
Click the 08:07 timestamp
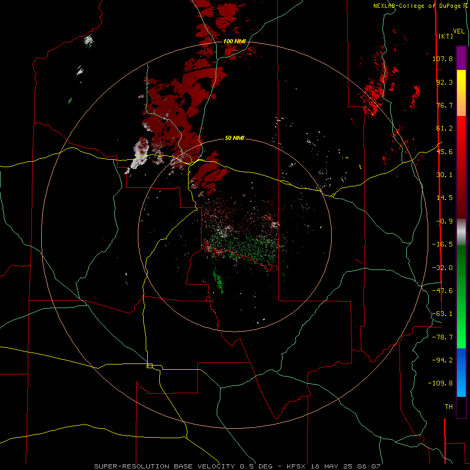[369, 466]
